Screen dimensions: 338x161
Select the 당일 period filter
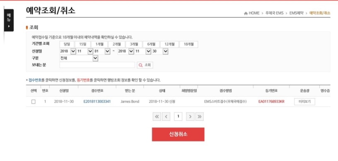(67, 44)
